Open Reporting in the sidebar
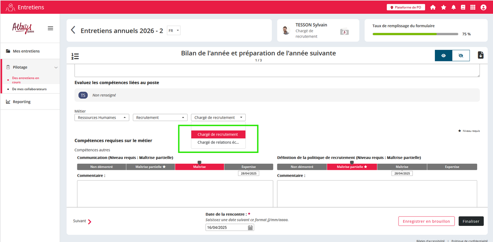 (22, 102)
